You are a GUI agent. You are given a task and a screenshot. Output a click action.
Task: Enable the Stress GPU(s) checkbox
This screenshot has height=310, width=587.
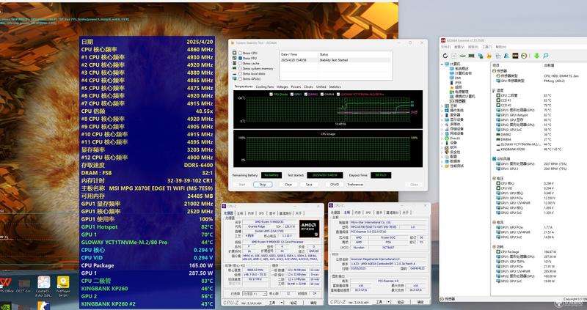[x=240, y=79]
